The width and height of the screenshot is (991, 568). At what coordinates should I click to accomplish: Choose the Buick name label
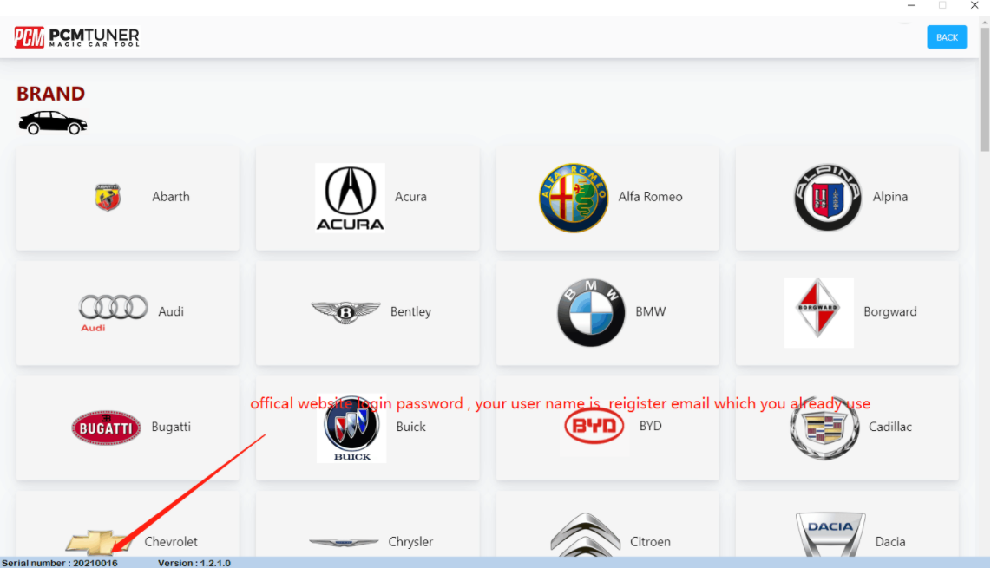410,427
